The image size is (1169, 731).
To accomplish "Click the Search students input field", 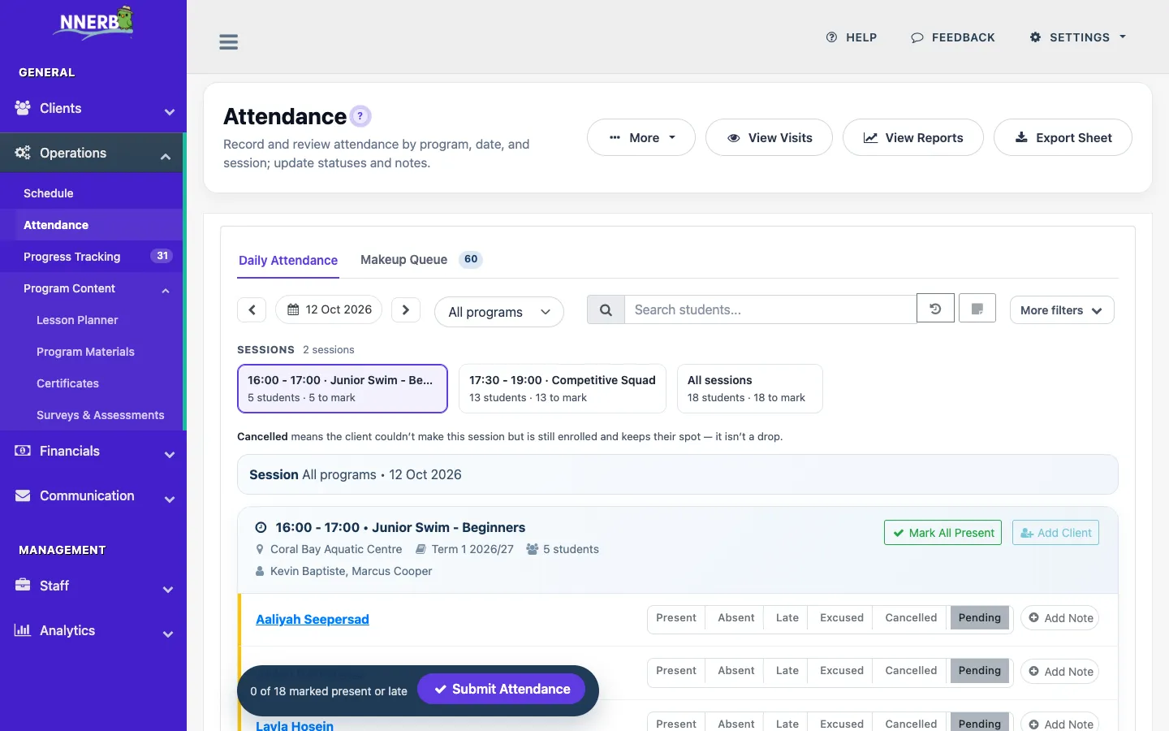I will 770,309.
